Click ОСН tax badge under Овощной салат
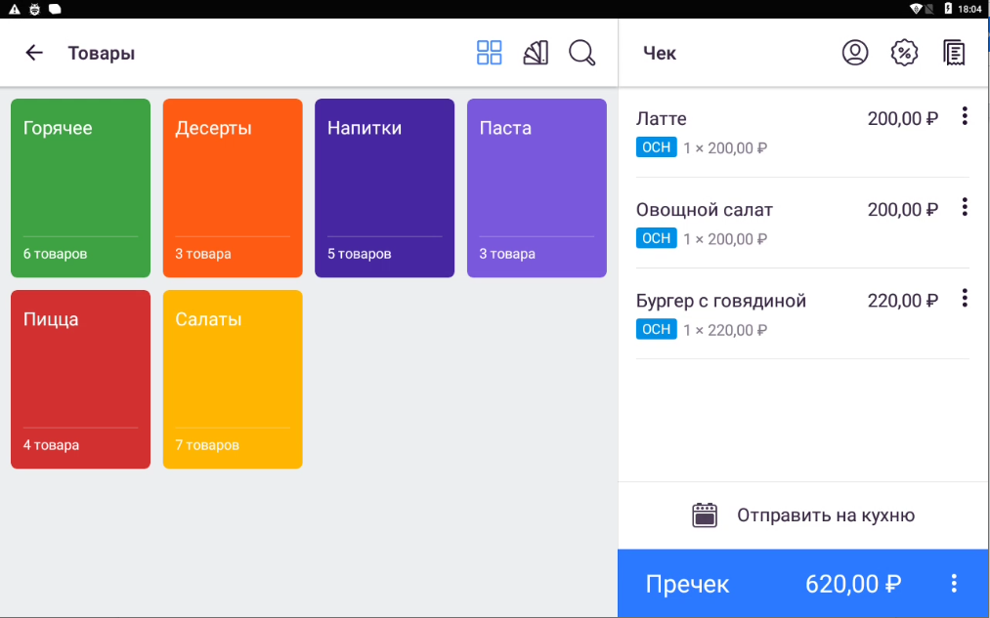Viewport: 990px width, 618px height. point(656,238)
